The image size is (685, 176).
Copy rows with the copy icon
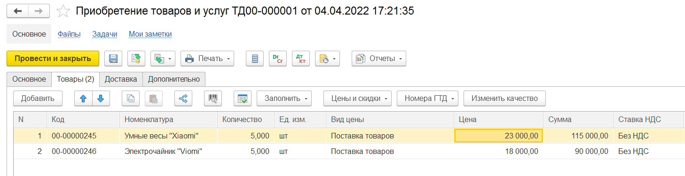131,99
